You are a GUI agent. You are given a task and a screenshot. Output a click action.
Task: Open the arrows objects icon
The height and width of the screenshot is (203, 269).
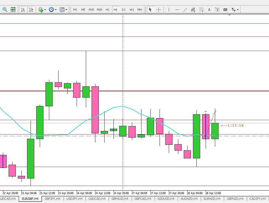click(234, 10)
